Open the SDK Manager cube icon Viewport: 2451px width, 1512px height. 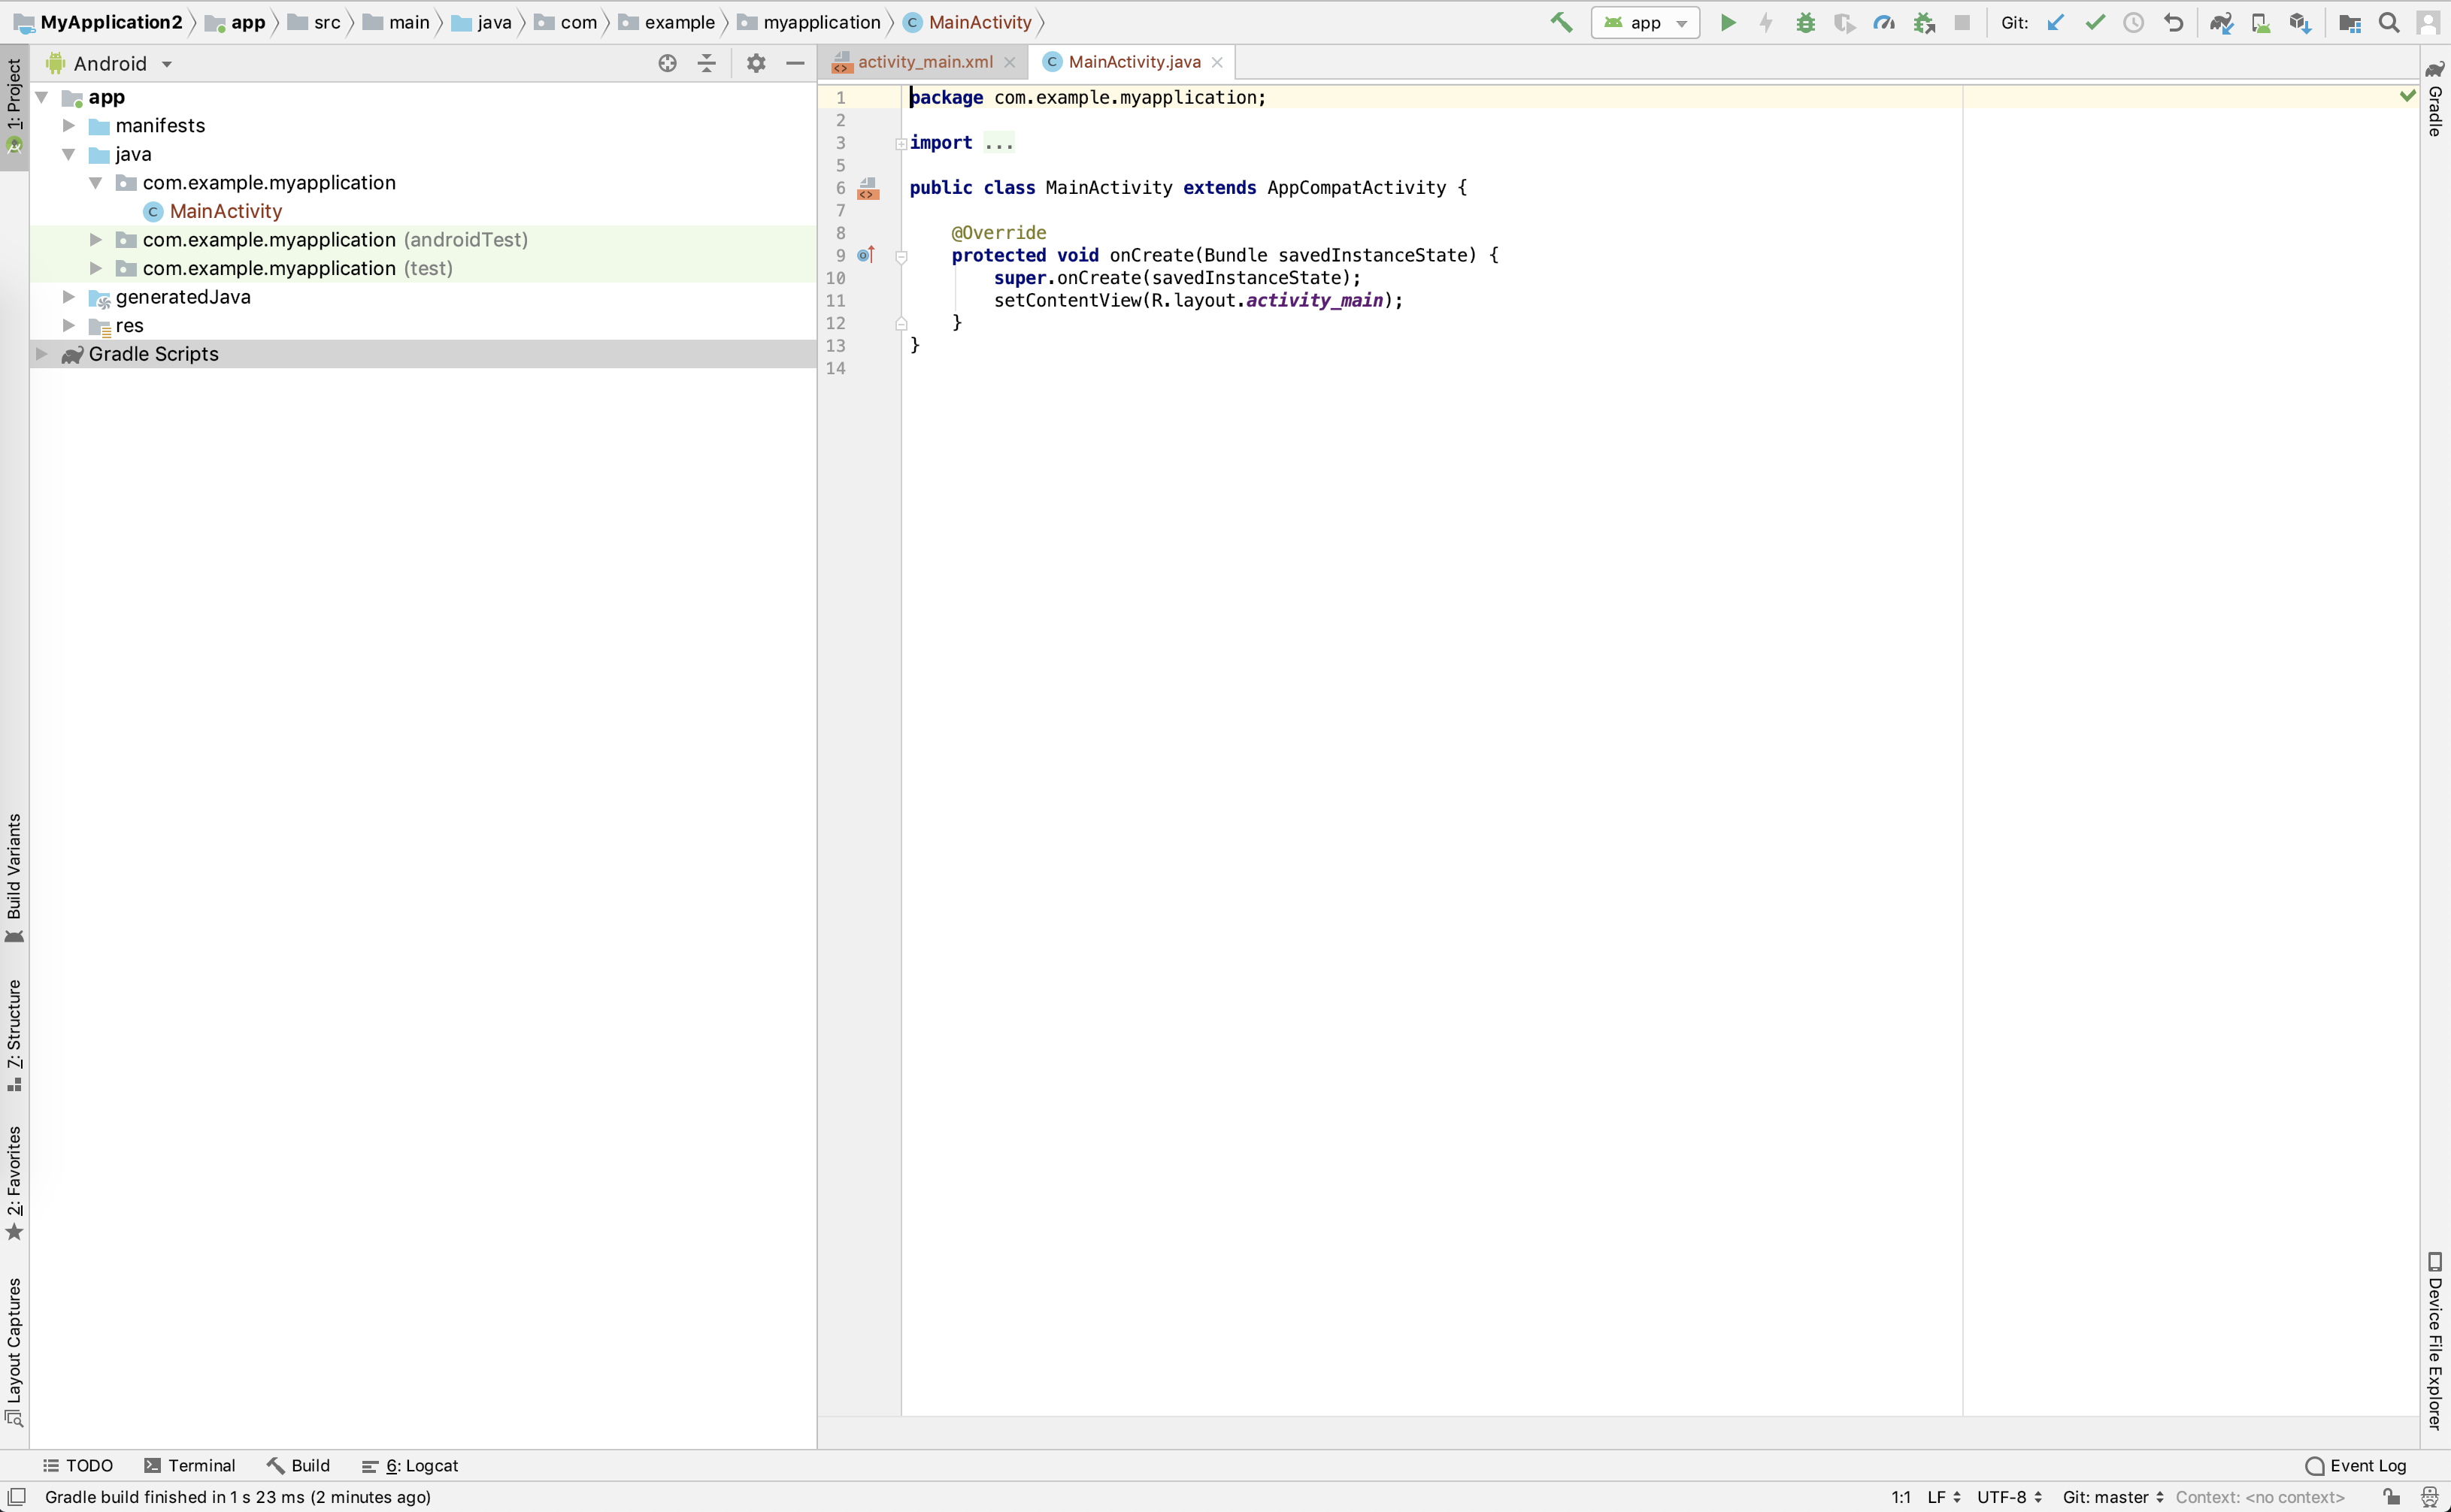tap(2300, 22)
